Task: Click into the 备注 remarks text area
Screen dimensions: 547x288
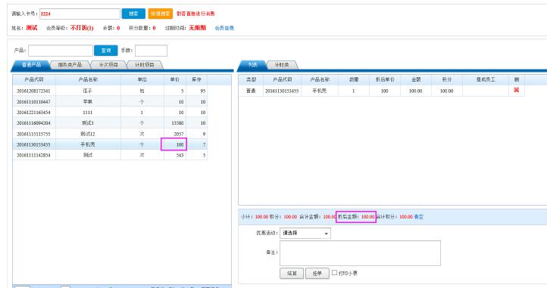Action: pyautogui.click(x=360, y=253)
